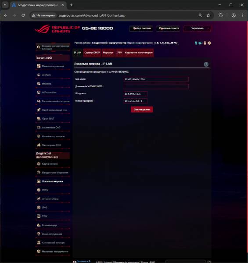The image size is (248, 263).
Task: Open the VPN settings page
Action: click(53, 216)
